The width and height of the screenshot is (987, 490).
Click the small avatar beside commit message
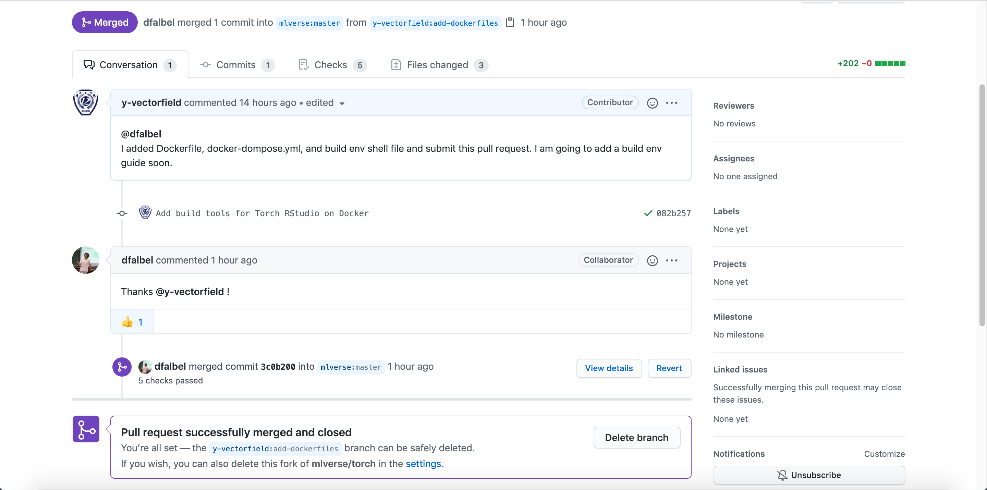coord(145,212)
